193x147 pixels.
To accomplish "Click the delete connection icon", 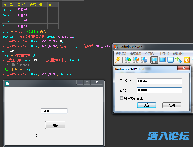I will (136, 60).
